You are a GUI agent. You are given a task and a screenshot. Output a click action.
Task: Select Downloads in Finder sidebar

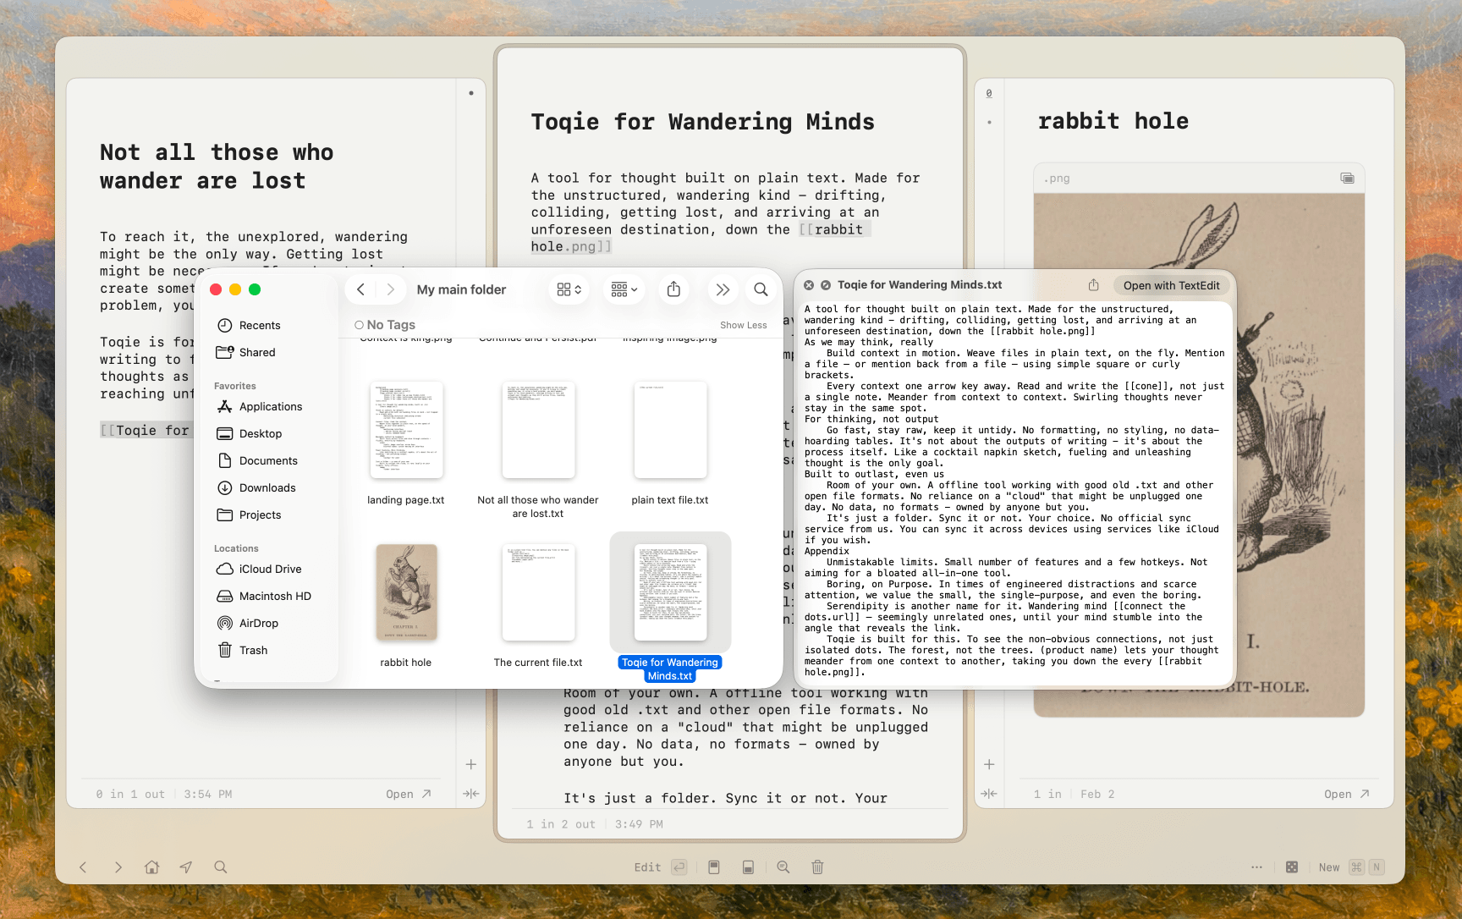pyautogui.click(x=267, y=488)
